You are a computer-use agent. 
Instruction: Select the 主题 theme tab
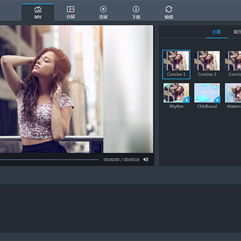[x=216, y=32]
